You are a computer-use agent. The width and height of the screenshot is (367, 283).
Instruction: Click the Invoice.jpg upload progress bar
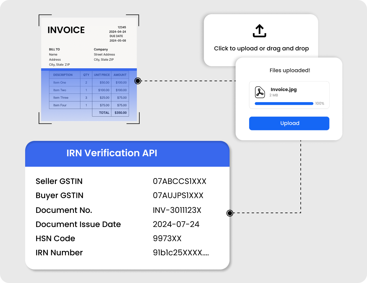(284, 104)
